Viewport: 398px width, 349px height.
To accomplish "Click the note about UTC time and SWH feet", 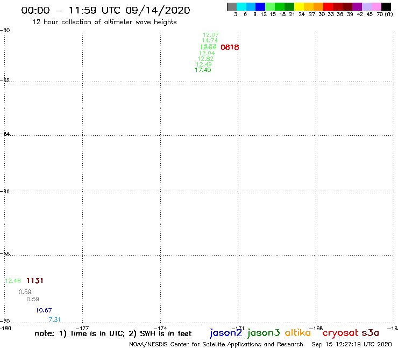I will click(x=113, y=333).
